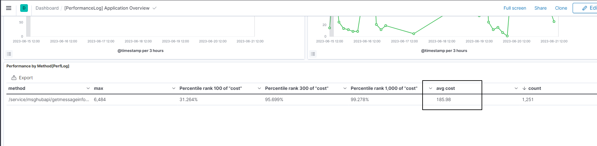Viewport: 597px width, 146px height.
Task: Click the avg cost value 185.98
Action: [443, 99]
